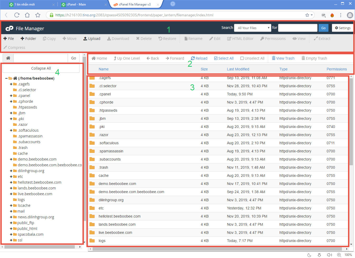
Task: Open Settings with the gear button
Action: point(343,28)
